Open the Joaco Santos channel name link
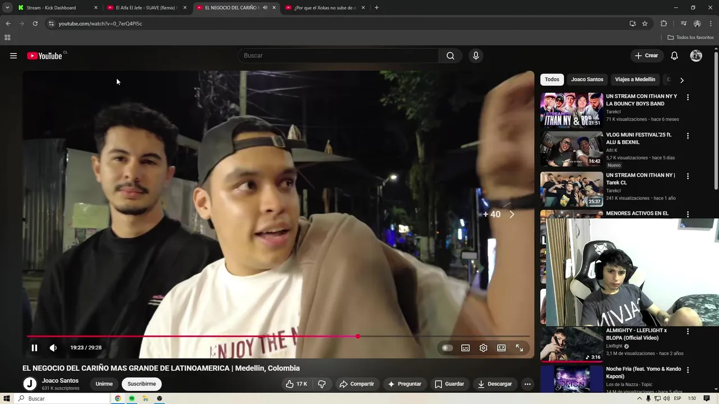The height and width of the screenshot is (404, 719). (x=60, y=380)
